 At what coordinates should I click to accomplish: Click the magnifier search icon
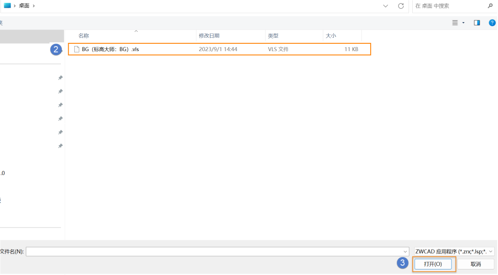click(x=490, y=6)
